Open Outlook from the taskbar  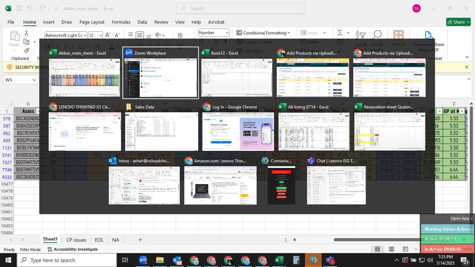click(177, 260)
